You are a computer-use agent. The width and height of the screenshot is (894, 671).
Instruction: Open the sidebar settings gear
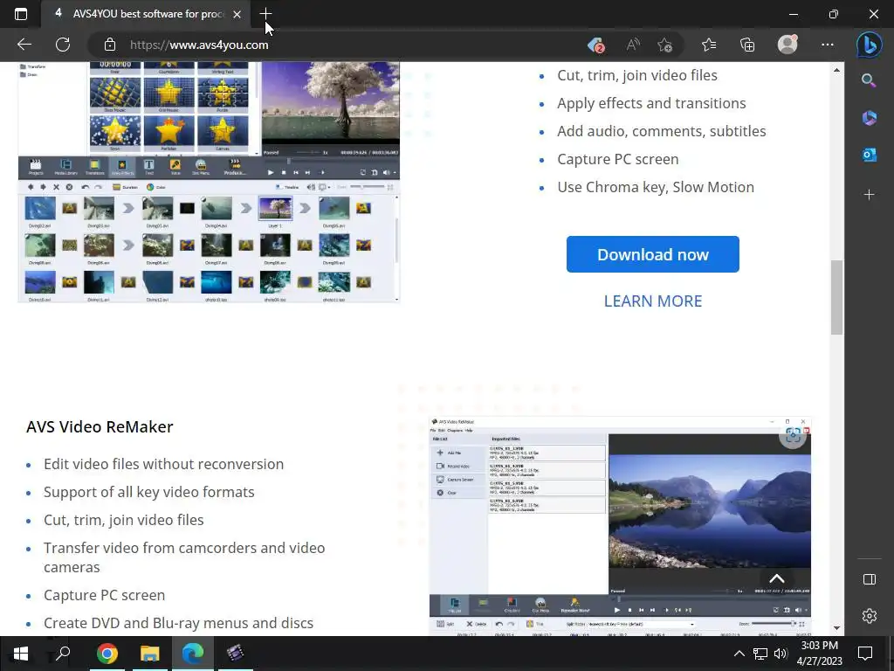pyautogui.click(x=869, y=616)
